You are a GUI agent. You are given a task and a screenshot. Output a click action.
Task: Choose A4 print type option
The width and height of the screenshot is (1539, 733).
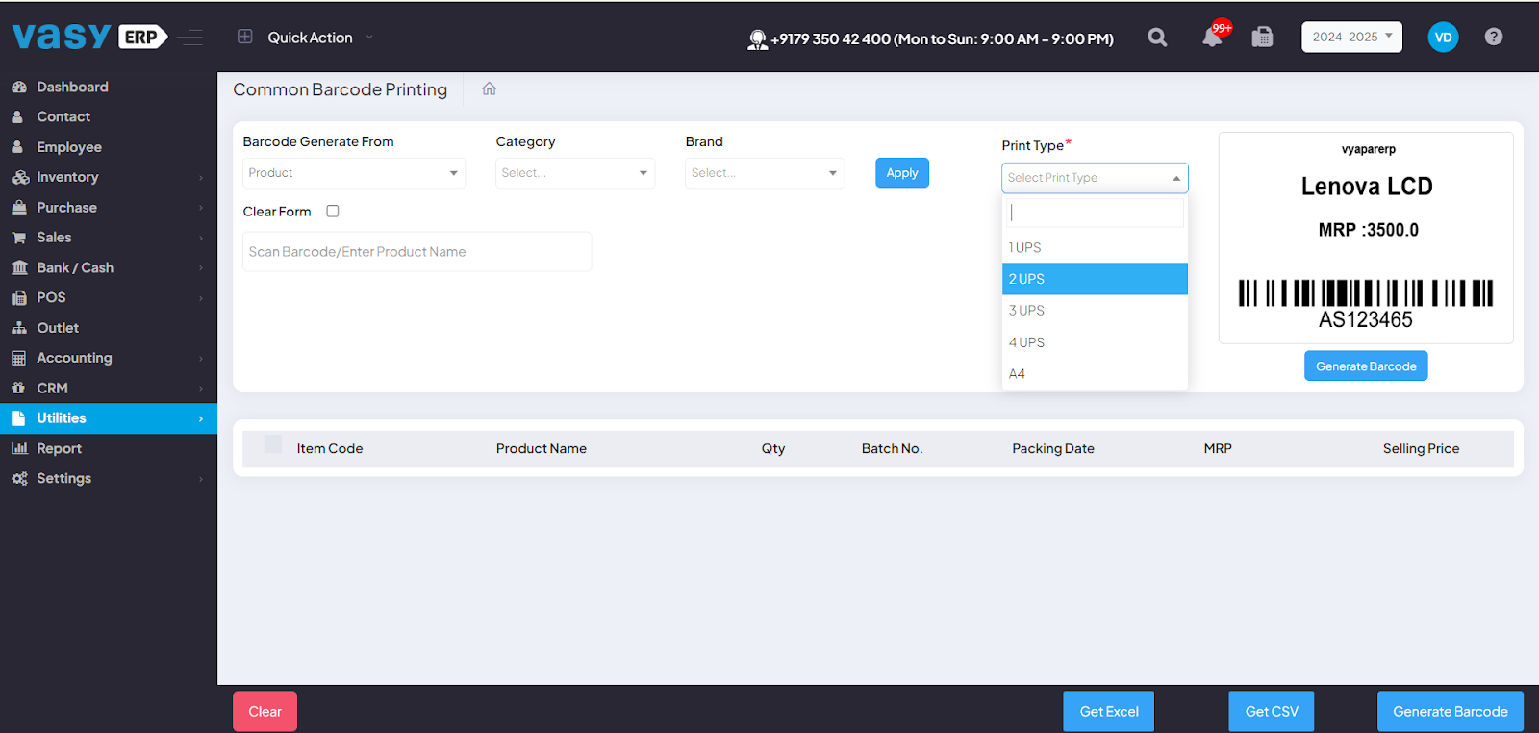click(x=1095, y=373)
